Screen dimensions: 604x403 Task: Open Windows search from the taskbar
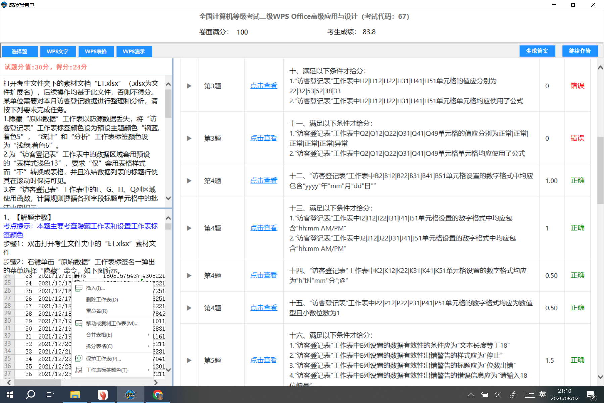pyautogui.click(x=30, y=395)
